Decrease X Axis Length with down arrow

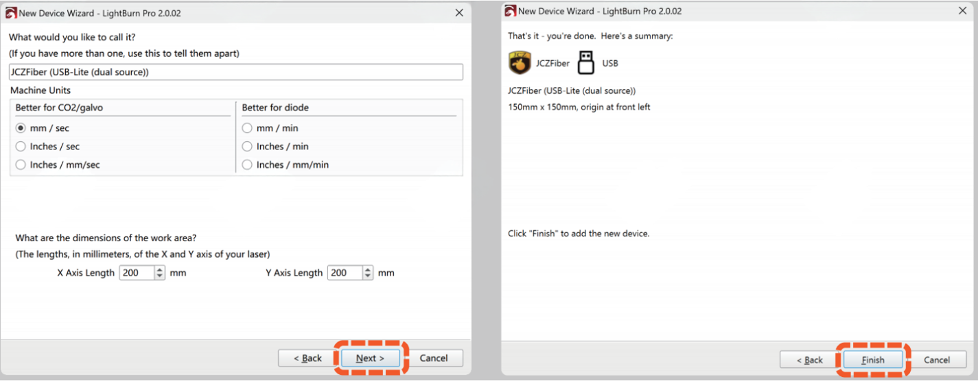point(160,276)
